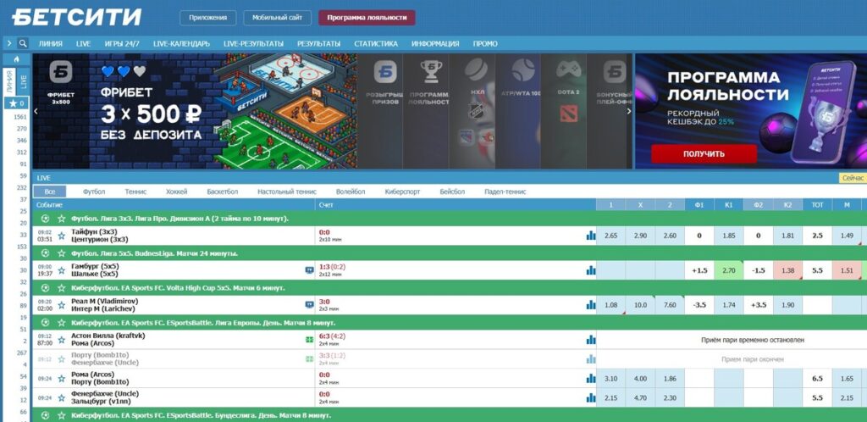Click the red Получить button

(704, 153)
